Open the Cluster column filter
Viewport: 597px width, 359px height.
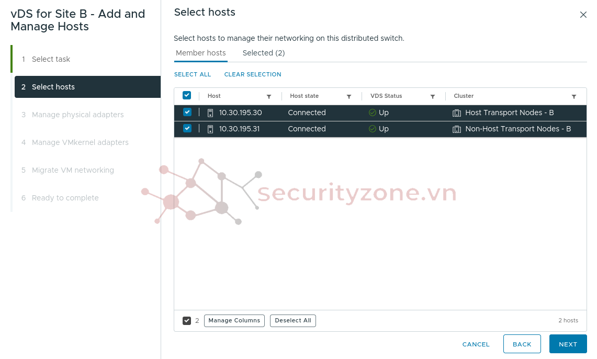[574, 97]
